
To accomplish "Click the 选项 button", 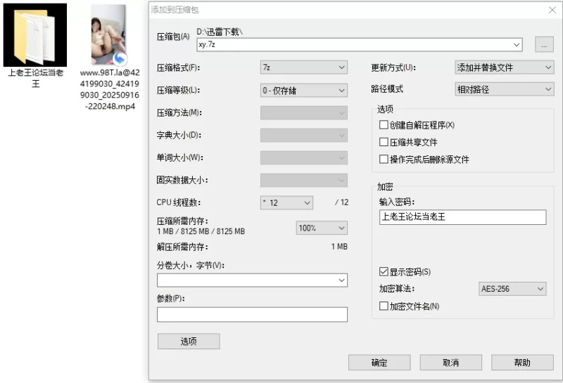I will [x=189, y=341].
